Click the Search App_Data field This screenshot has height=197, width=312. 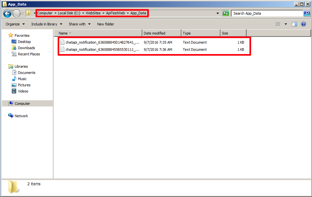(x=267, y=13)
